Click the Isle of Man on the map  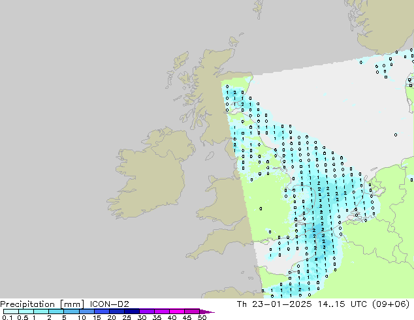(210, 156)
